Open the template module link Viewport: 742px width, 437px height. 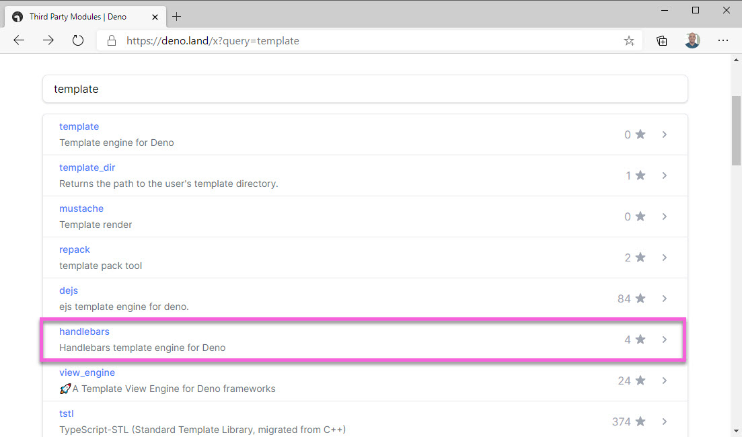click(x=79, y=126)
